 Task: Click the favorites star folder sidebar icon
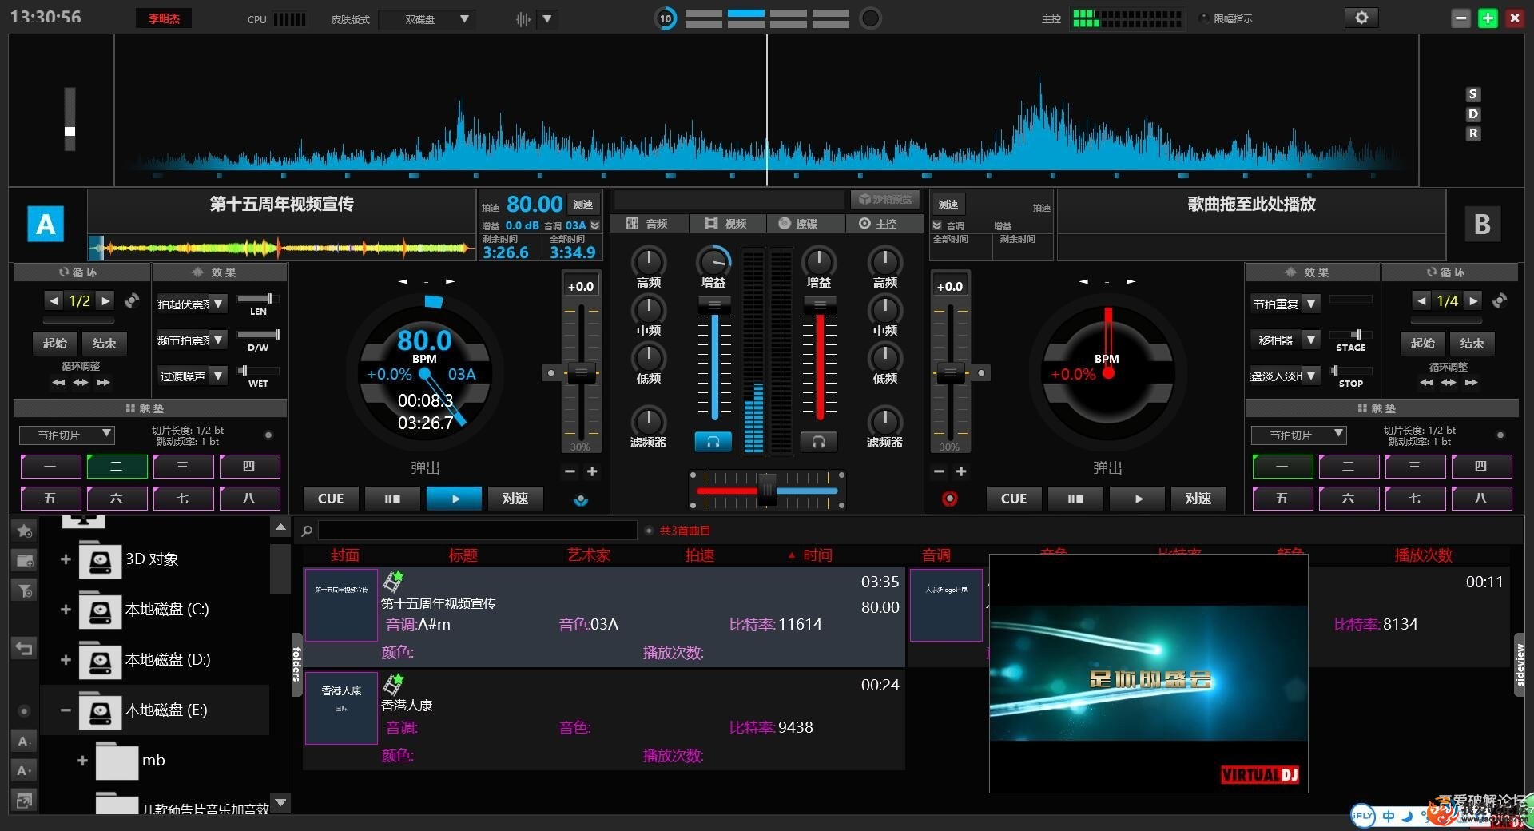pyautogui.click(x=25, y=531)
